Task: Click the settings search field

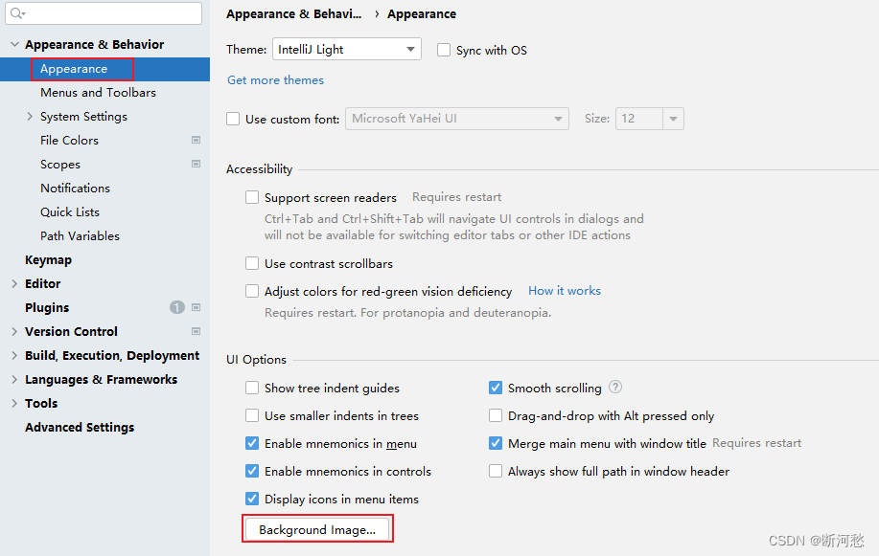Action: [x=104, y=13]
